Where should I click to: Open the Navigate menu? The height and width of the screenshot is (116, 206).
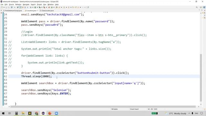pos(26,5)
